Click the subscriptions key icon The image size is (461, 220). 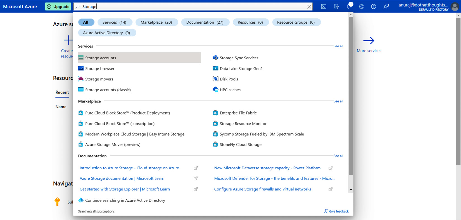pos(57,202)
